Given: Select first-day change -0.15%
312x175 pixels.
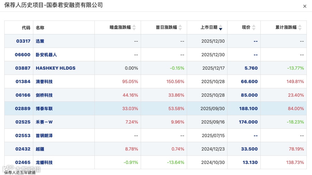Looking at the screenshot, I should (x=177, y=68).
